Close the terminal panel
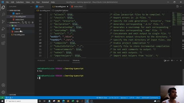 pos(181,60)
